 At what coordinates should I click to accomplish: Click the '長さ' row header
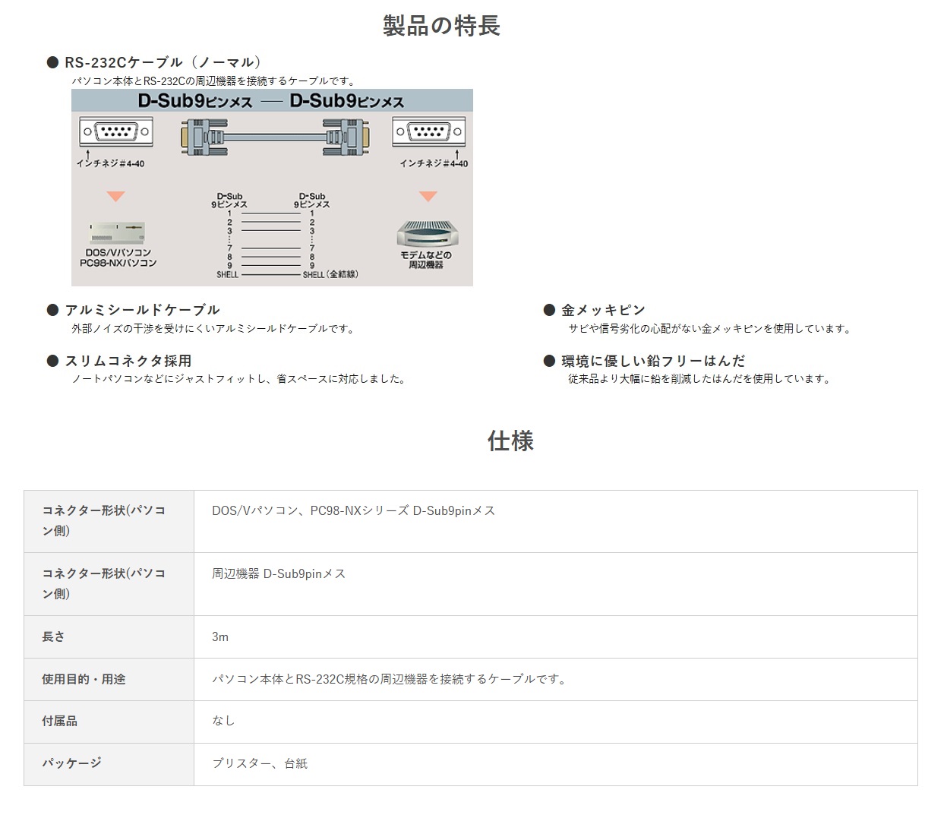(x=109, y=637)
